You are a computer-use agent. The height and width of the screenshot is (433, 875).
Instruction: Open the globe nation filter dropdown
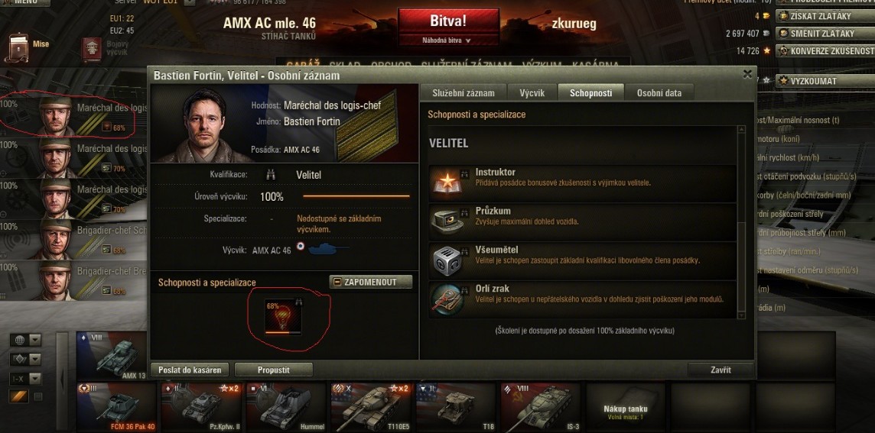[26, 340]
